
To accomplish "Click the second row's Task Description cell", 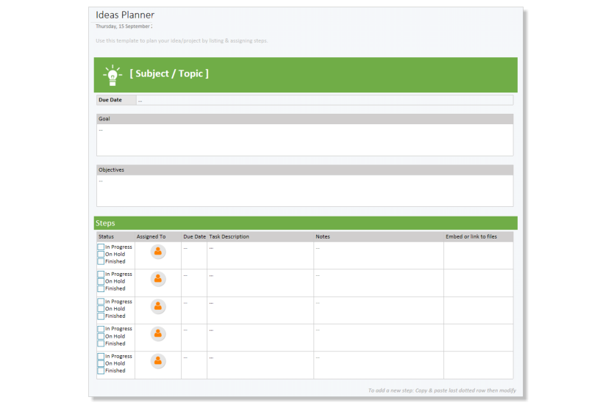I will point(260,283).
